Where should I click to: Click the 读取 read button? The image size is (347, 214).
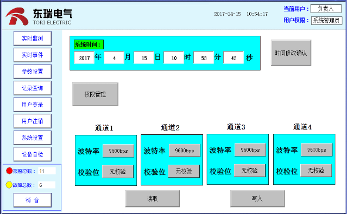(x=152, y=198)
